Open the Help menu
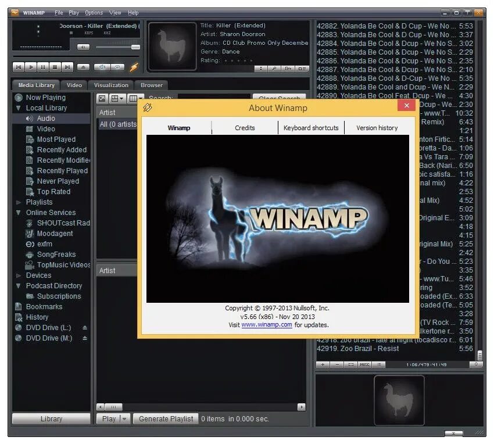 [133, 13]
